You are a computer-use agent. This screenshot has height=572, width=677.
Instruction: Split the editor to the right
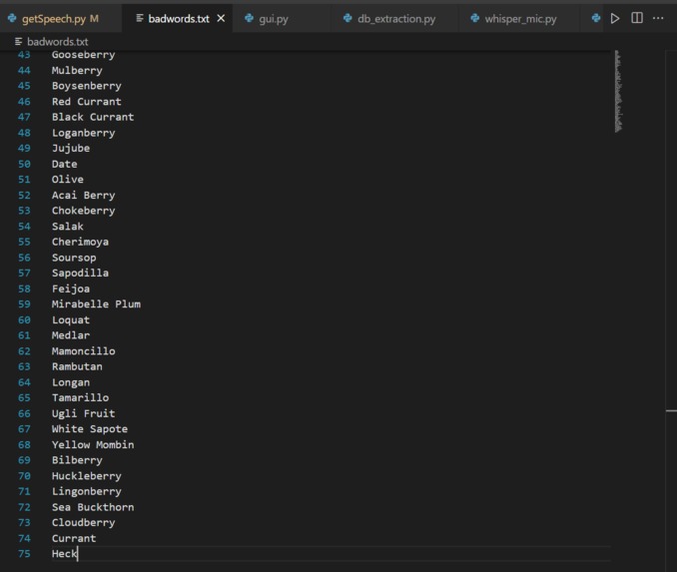pos(637,18)
